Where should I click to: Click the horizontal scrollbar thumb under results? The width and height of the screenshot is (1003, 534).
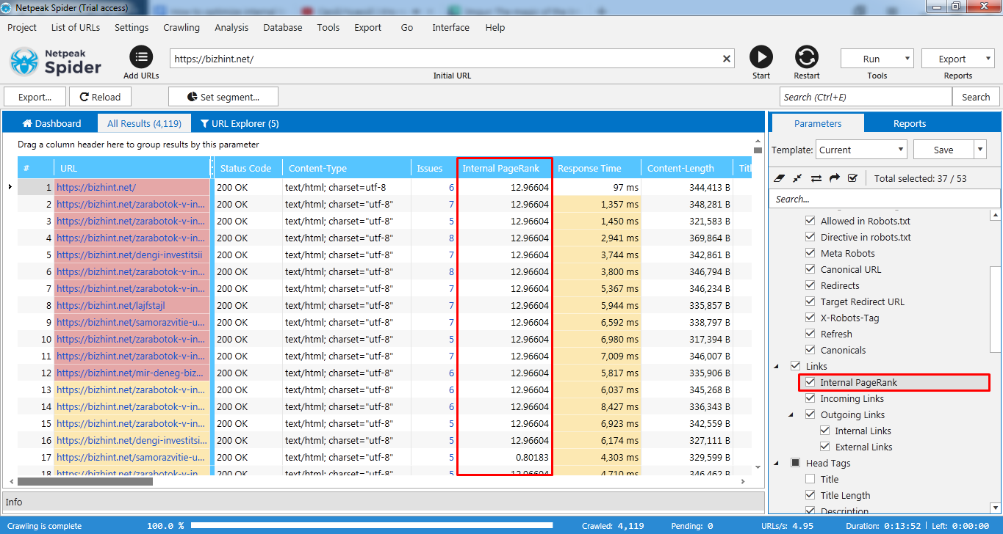(x=85, y=482)
